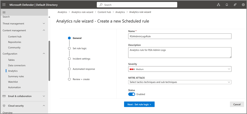The image size is (247, 114).
Task: Open Data connectors in sidebar
Action: [17, 66]
